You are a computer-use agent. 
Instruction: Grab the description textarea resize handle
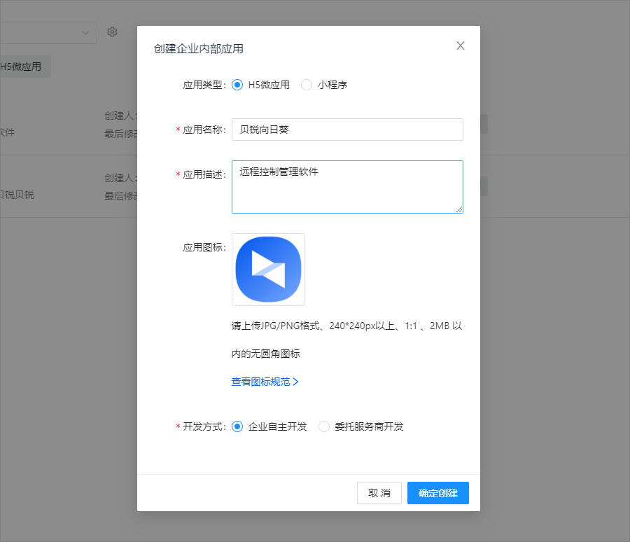pyautogui.click(x=459, y=209)
